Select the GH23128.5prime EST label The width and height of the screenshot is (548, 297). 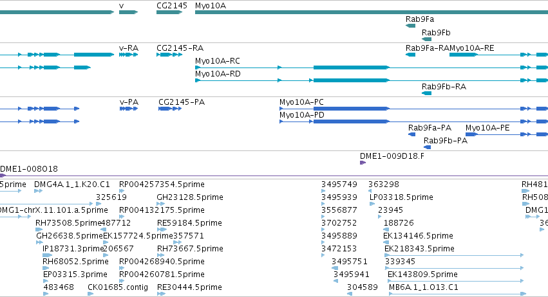(190, 197)
